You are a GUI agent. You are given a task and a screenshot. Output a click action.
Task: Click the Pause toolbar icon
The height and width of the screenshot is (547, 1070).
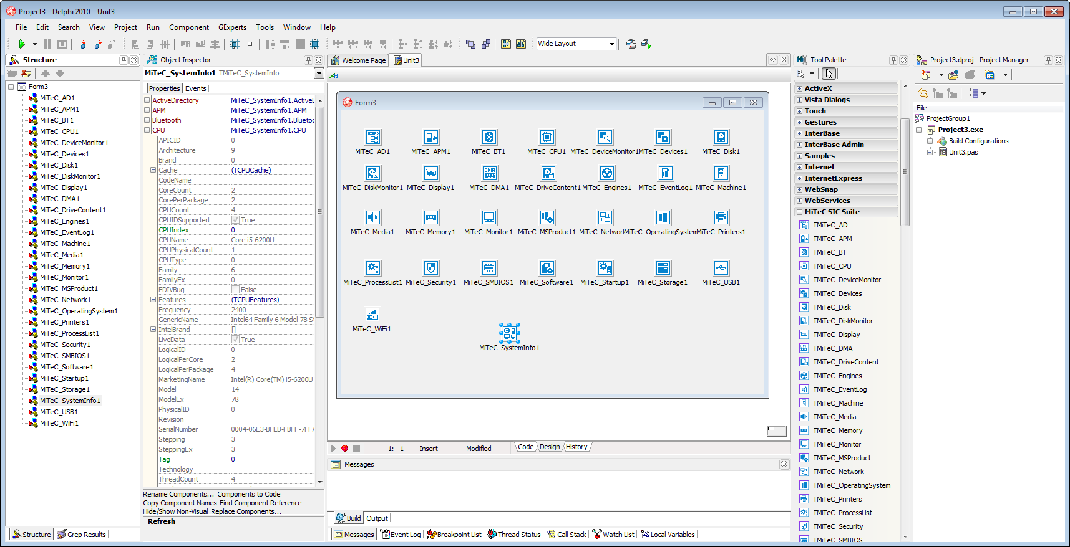click(47, 44)
